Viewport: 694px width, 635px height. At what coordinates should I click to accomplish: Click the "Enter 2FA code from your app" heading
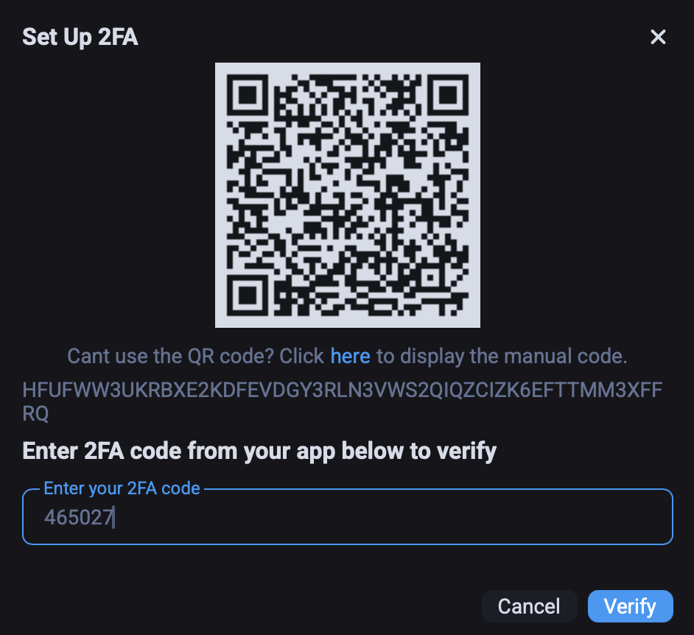(x=259, y=451)
